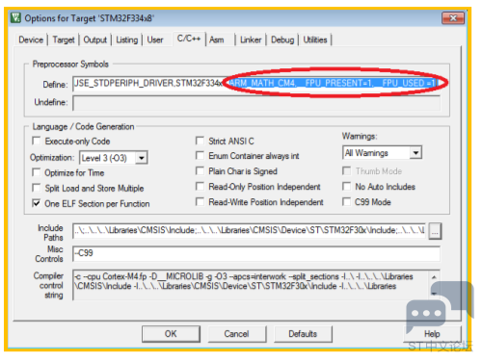Click the Keil uVision icon in title bar
Viewport: 482px width, 361px height.
tap(15, 17)
